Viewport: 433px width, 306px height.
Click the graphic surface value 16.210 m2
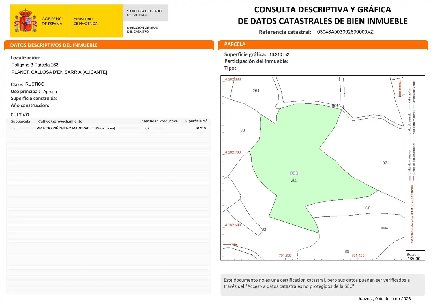tap(279, 54)
